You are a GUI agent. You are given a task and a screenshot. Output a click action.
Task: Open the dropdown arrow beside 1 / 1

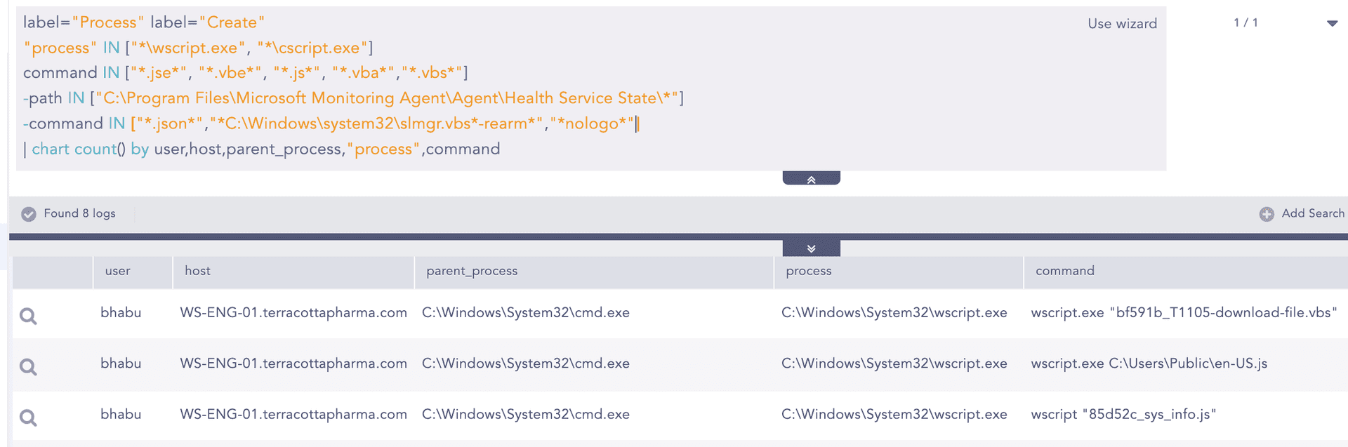point(1332,23)
